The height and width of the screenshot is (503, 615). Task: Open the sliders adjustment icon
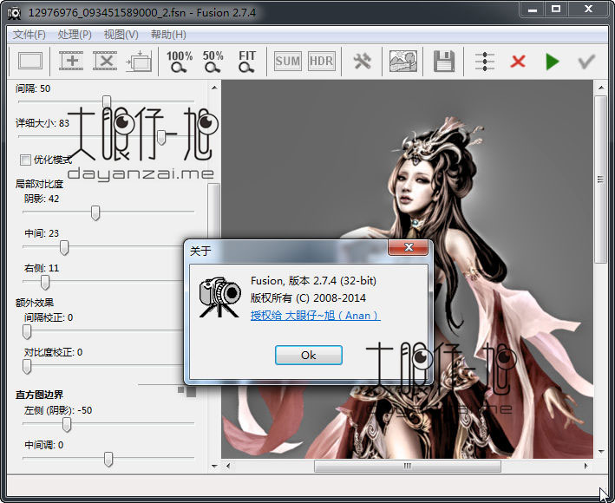click(484, 62)
